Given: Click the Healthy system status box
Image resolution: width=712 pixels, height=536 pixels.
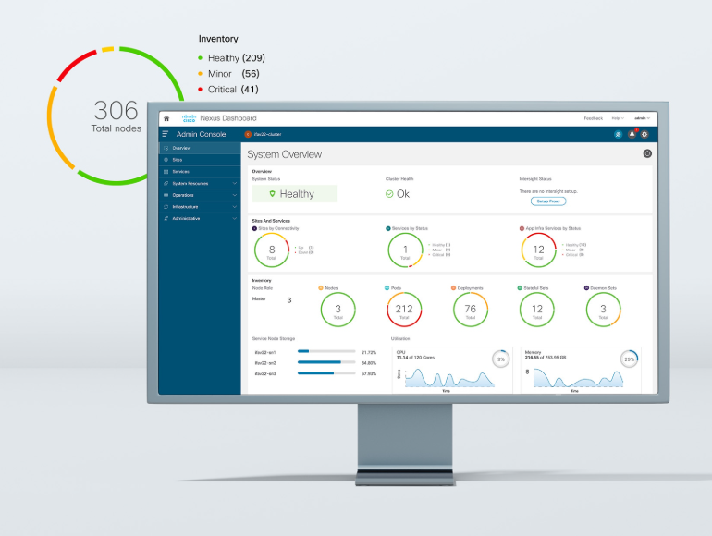Looking at the screenshot, I should pos(294,194).
